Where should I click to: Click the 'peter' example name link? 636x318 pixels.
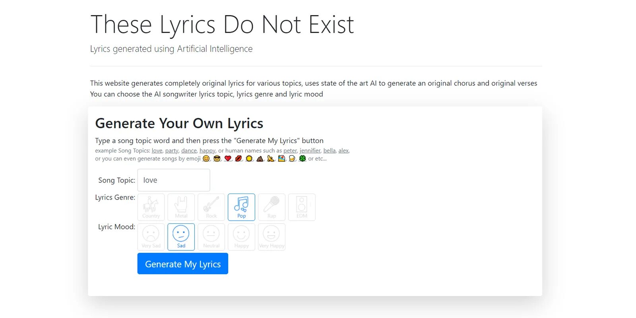(290, 151)
